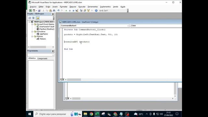Click scroll-down arrow in background code window
This screenshot has height=117, width=208.
click(175, 96)
